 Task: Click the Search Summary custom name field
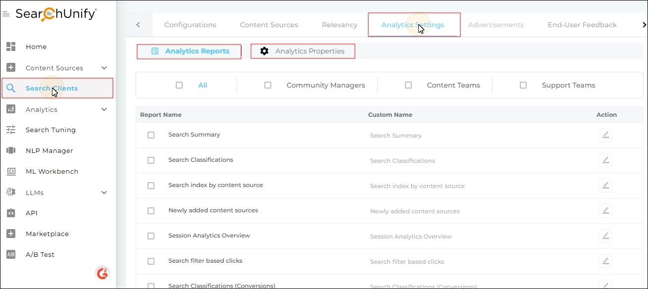[396, 136]
